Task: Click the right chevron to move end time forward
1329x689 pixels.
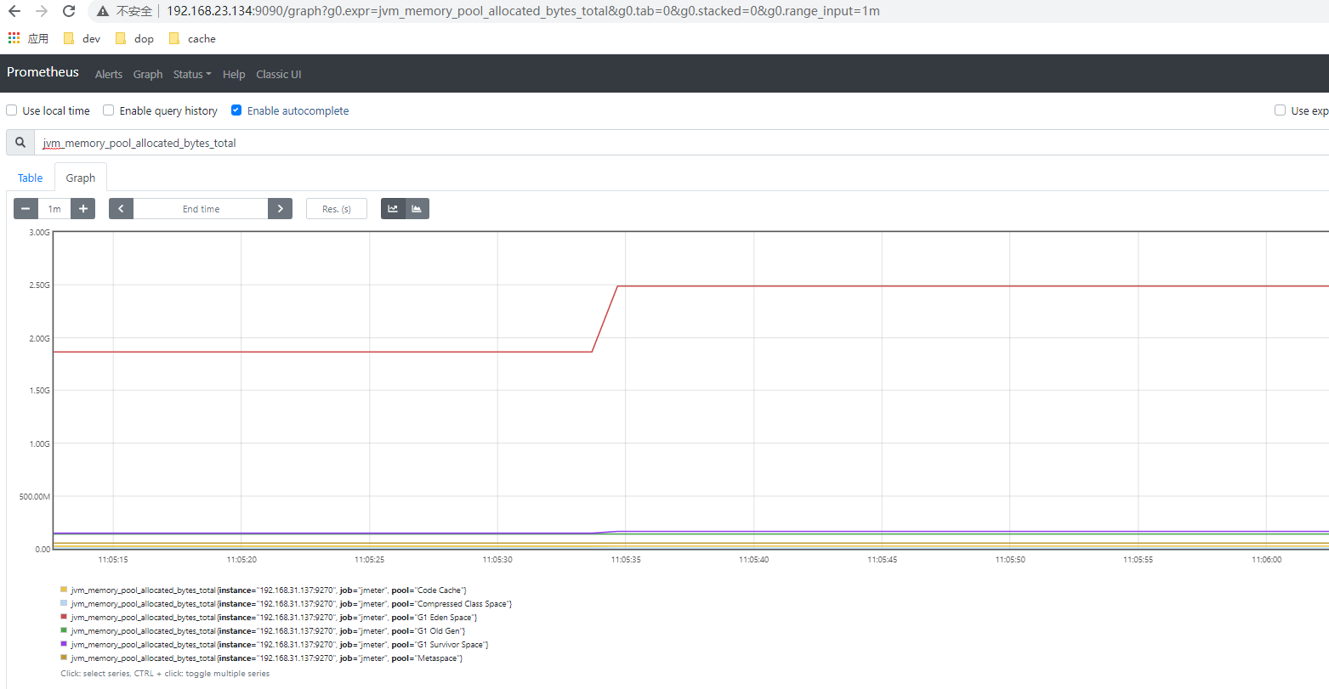Action: pos(280,208)
